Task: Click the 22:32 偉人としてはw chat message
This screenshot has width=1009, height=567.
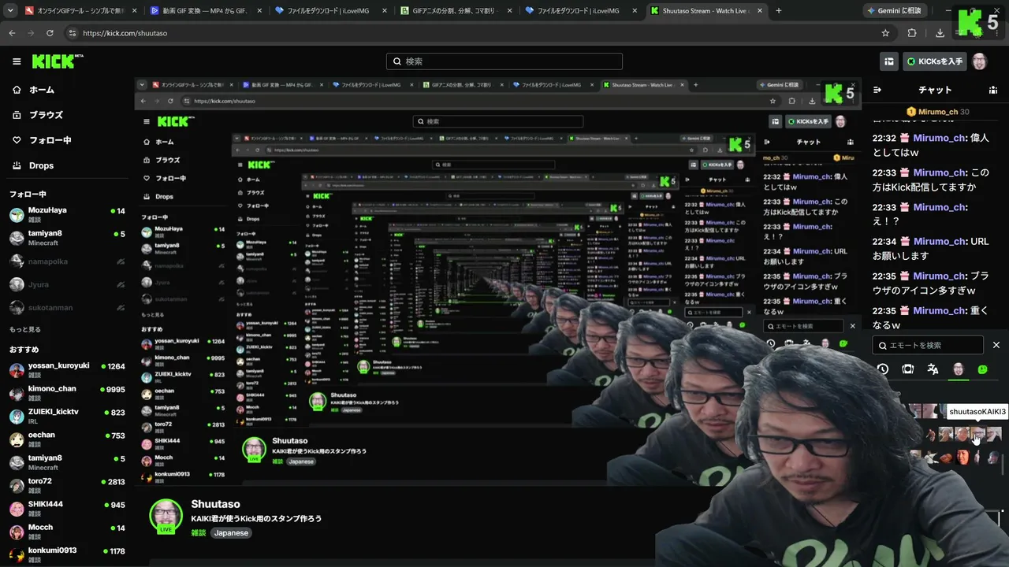Action: [x=931, y=145]
